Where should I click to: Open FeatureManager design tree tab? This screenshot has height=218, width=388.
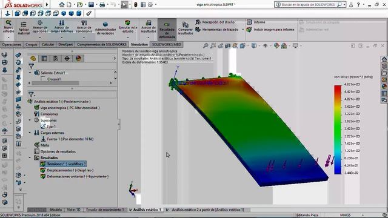pyautogui.click(x=33, y=59)
